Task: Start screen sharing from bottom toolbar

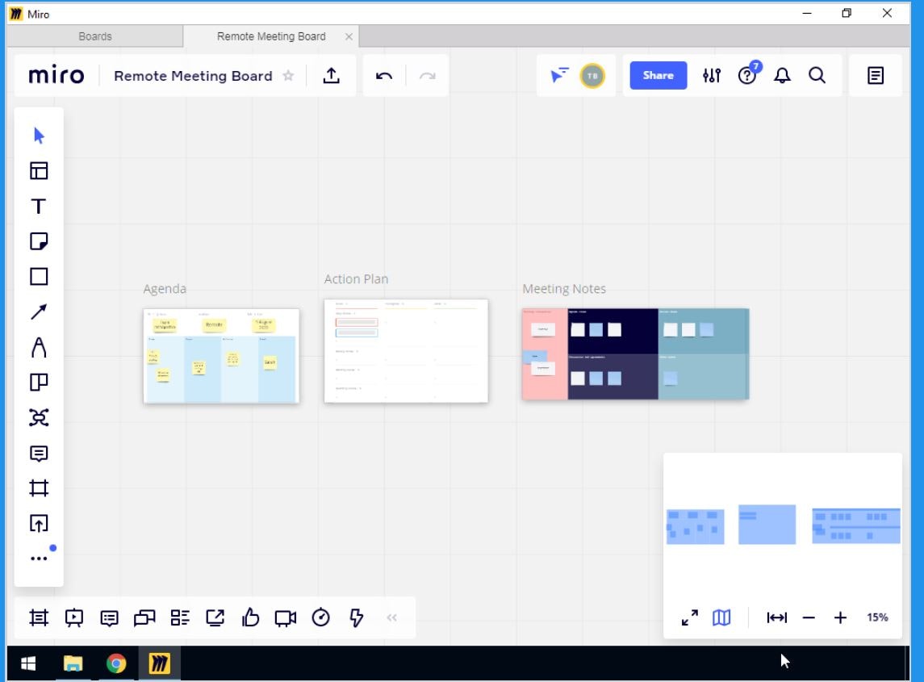Action: pos(215,617)
